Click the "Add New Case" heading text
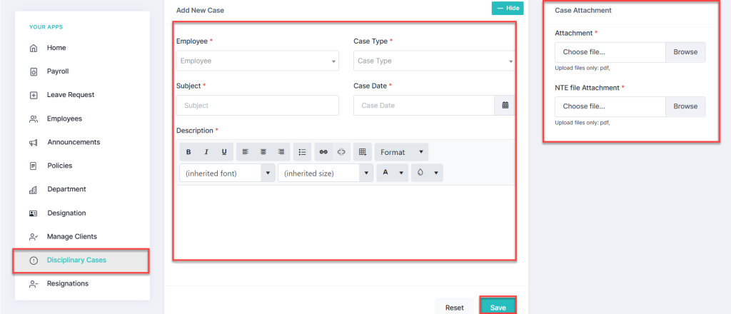Viewport: 731px width, 314px height. point(200,10)
